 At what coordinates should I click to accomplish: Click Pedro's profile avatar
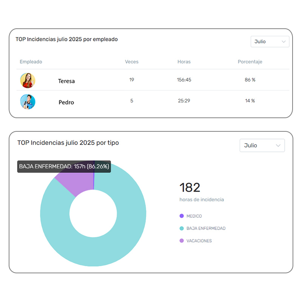[28, 102]
